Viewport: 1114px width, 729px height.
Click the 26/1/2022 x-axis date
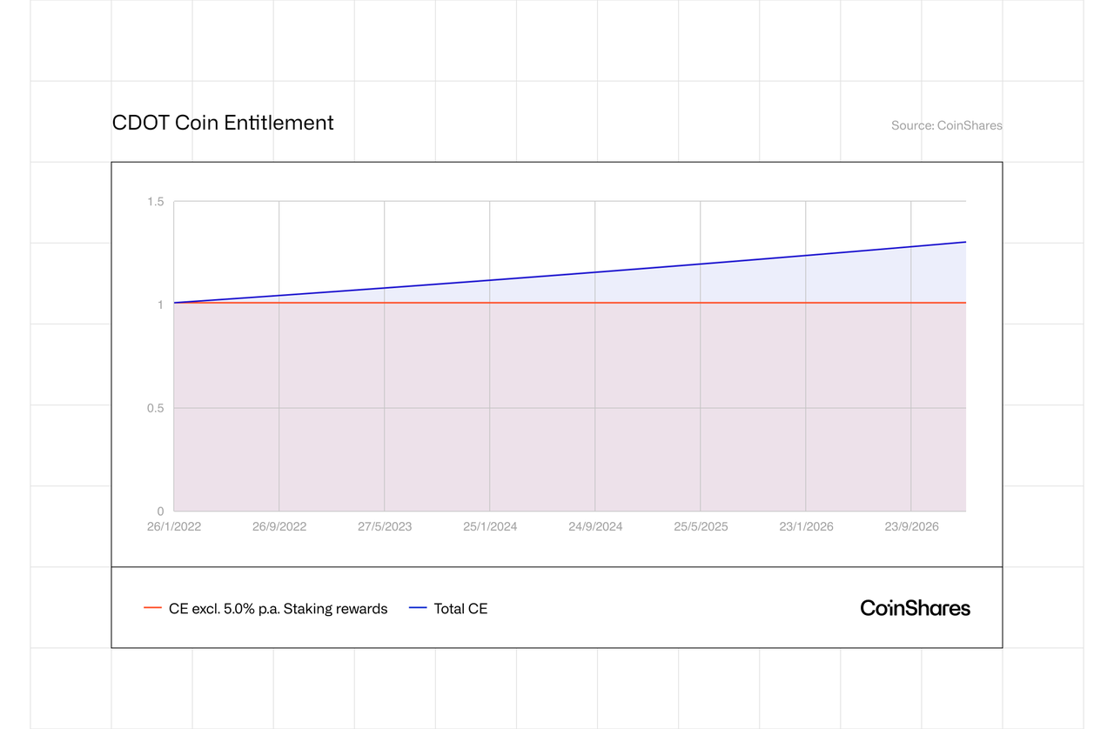[174, 526]
